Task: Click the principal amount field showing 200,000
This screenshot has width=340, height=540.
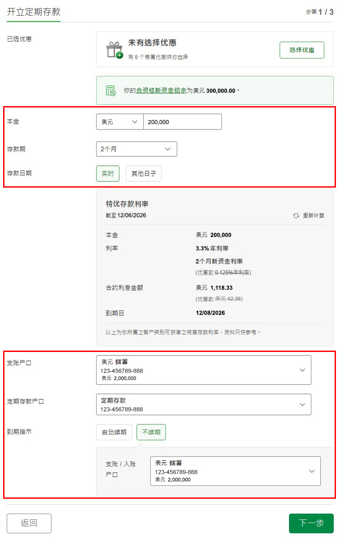Action: (183, 122)
